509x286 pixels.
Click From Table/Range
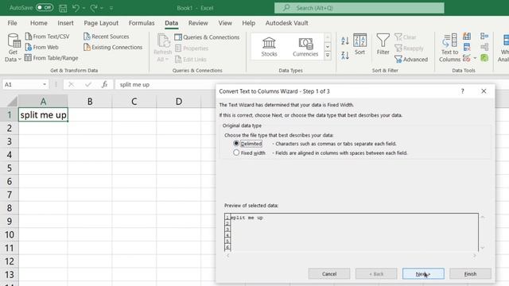point(51,58)
